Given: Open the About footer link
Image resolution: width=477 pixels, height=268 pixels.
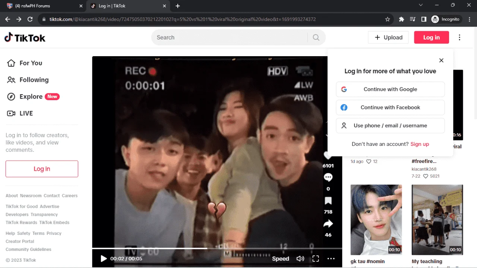Looking at the screenshot, I should tap(12, 196).
